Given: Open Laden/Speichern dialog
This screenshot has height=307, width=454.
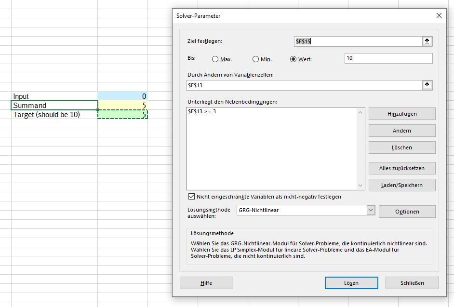Looking at the screenshot, I should (x=402, y=185).
